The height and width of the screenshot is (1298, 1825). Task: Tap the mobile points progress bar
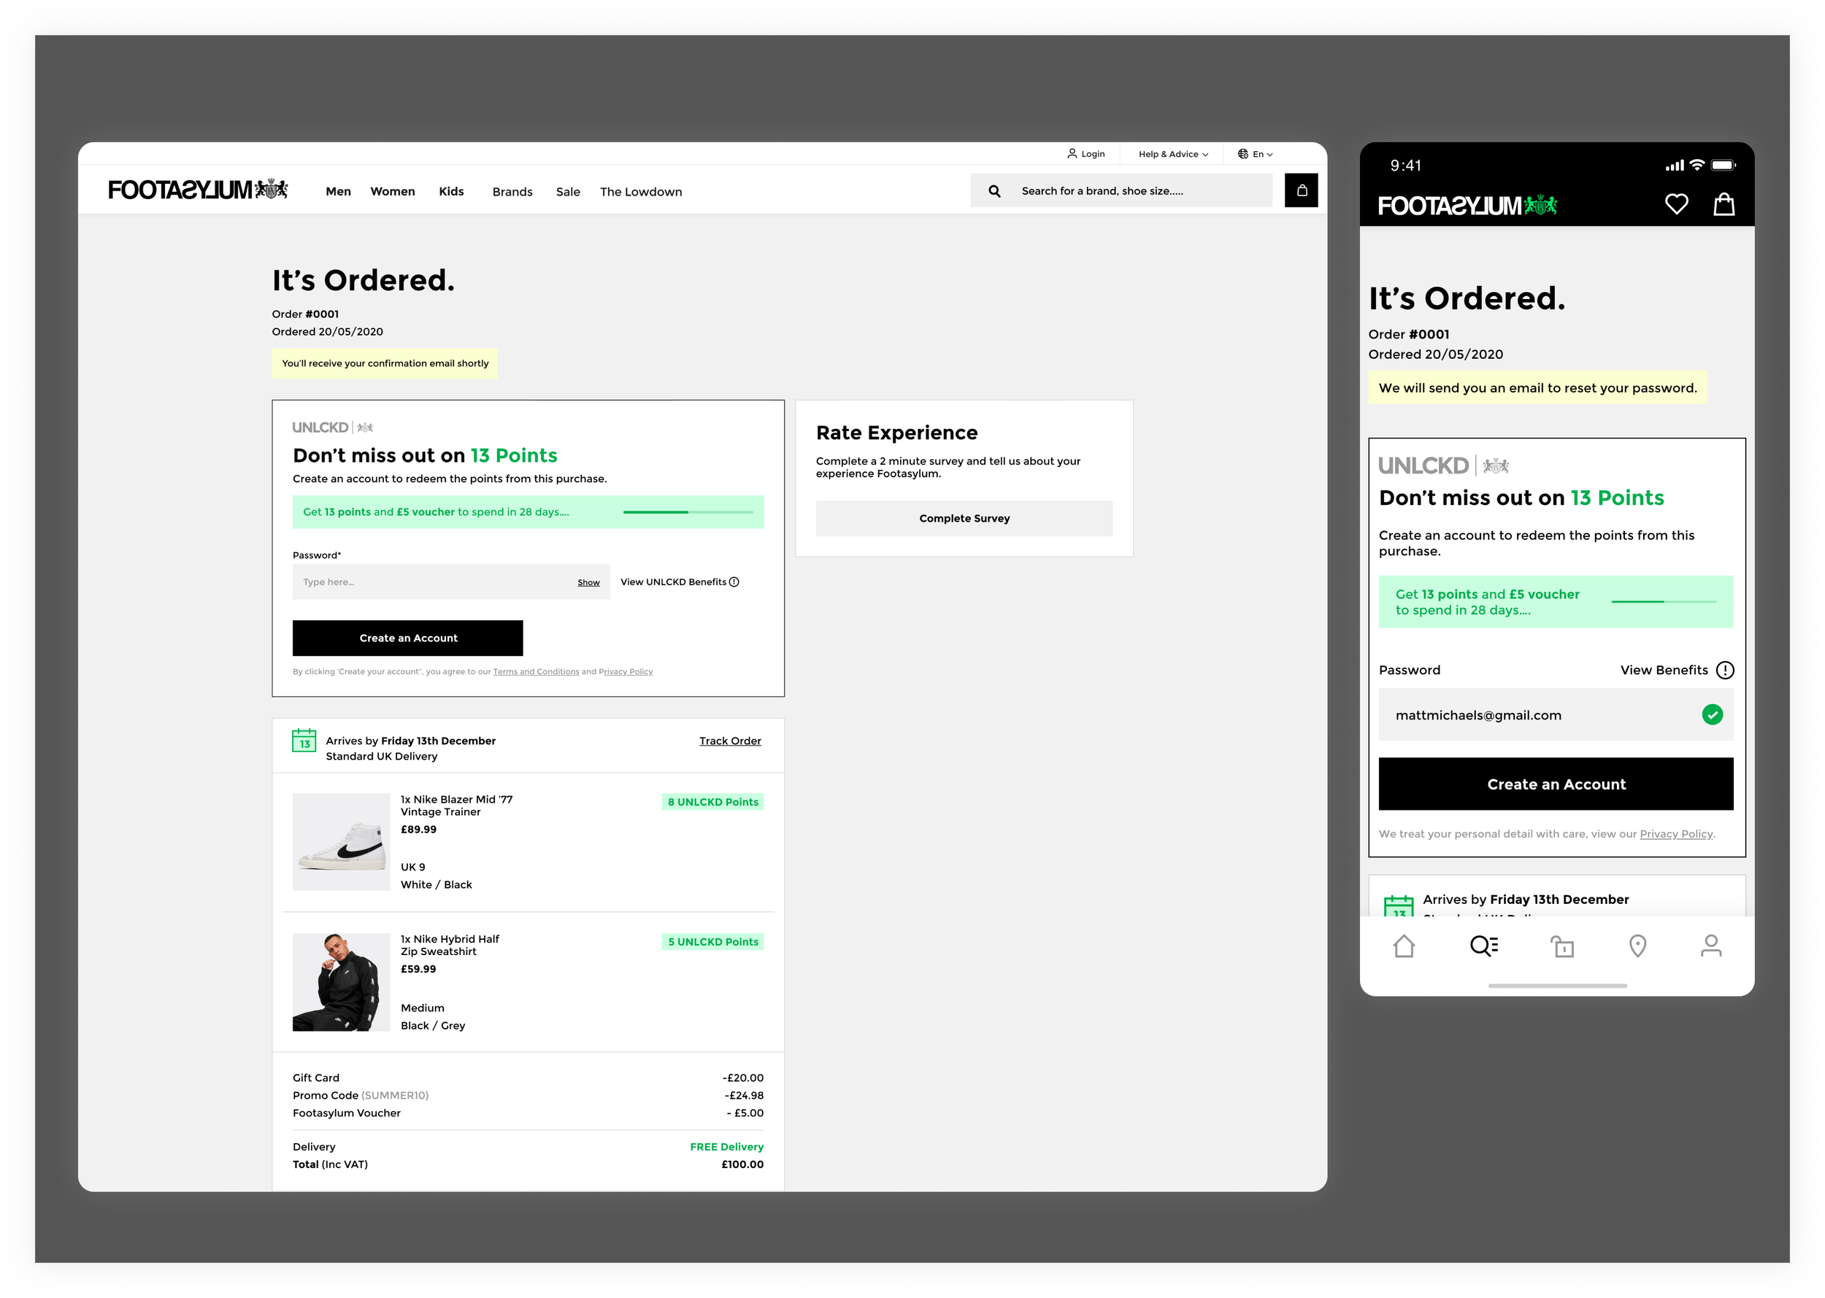click(1664, 602)
